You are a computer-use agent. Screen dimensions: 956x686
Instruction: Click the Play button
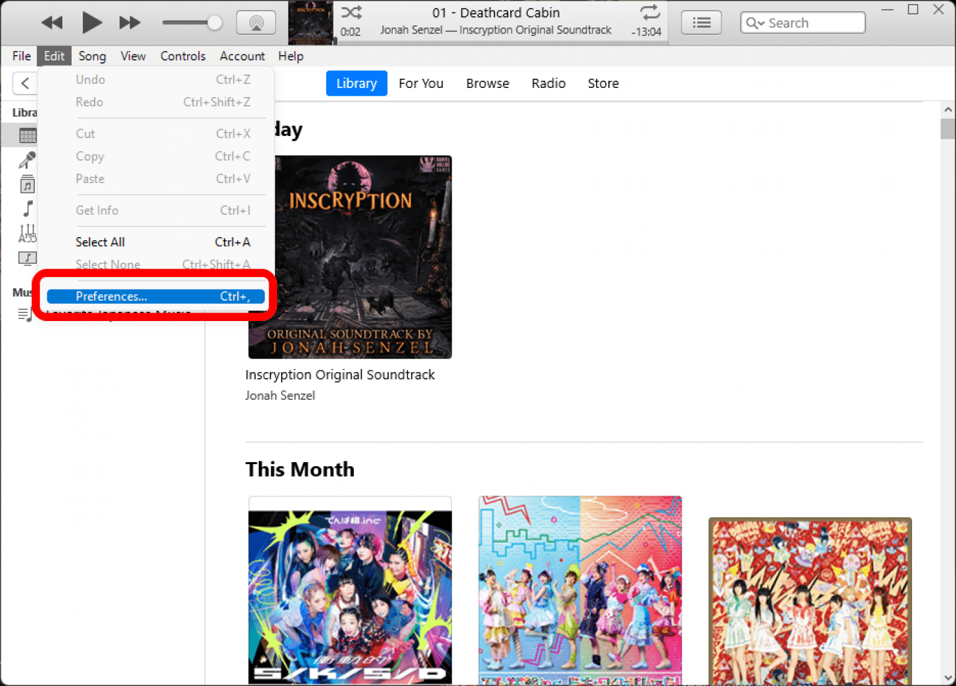click(x=91, y=23)
